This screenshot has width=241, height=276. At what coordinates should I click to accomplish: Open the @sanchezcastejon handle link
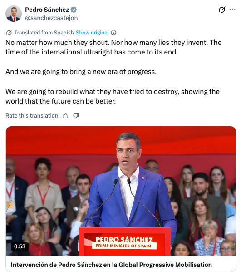click(x=51, y=18)
